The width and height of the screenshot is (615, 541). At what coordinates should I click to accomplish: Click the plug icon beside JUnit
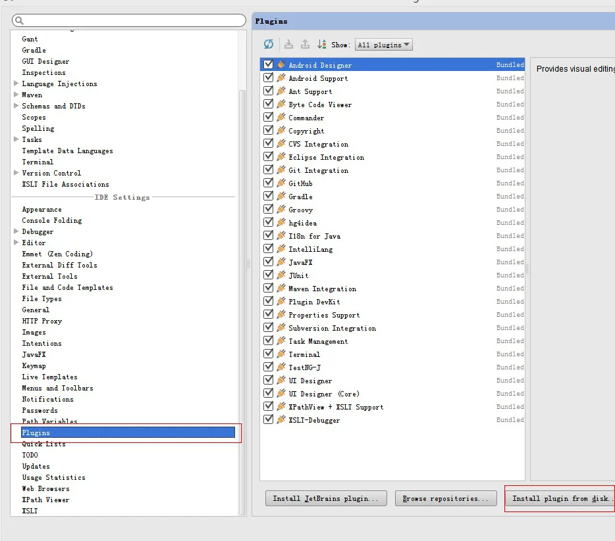click(x=281, y=275)
